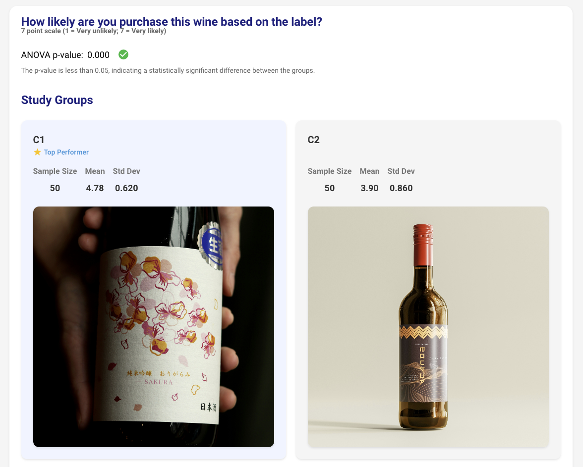
Task: Select the C1 group title
Action: click(39, 140)
